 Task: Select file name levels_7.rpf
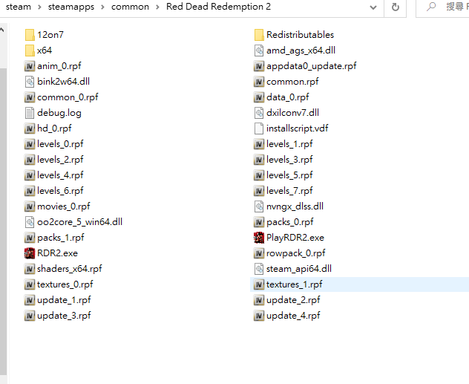[289, 191]
